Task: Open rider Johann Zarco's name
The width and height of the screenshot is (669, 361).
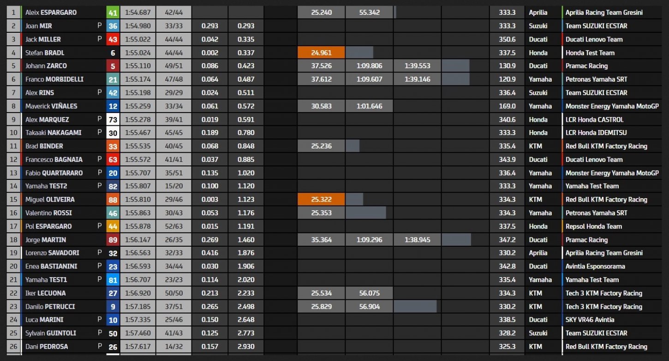Action: pos(46,66)
